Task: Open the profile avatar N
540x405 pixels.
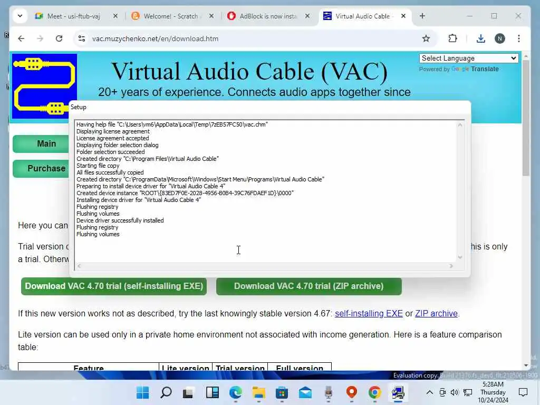Action: [x=500, y=38]
